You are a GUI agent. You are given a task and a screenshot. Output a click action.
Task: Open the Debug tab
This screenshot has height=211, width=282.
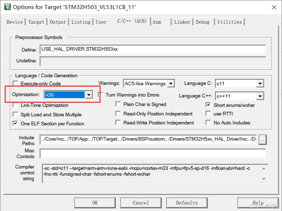click(203, 22)
